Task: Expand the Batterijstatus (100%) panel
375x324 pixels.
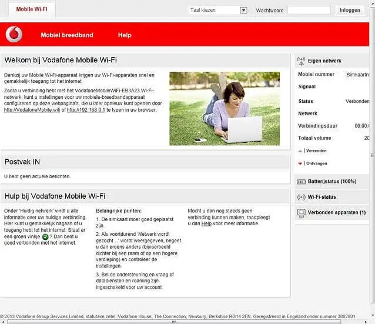Action: (x=332, y=181)
